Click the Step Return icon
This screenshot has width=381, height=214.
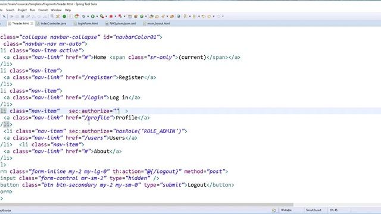coord(45,16)
